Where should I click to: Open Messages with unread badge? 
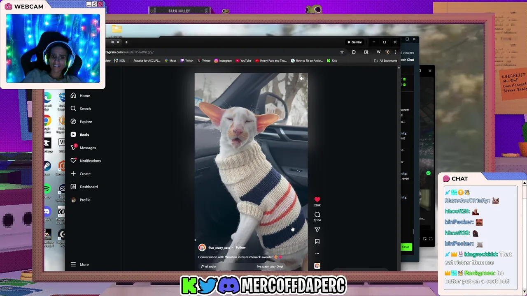[x=83, y=148]
